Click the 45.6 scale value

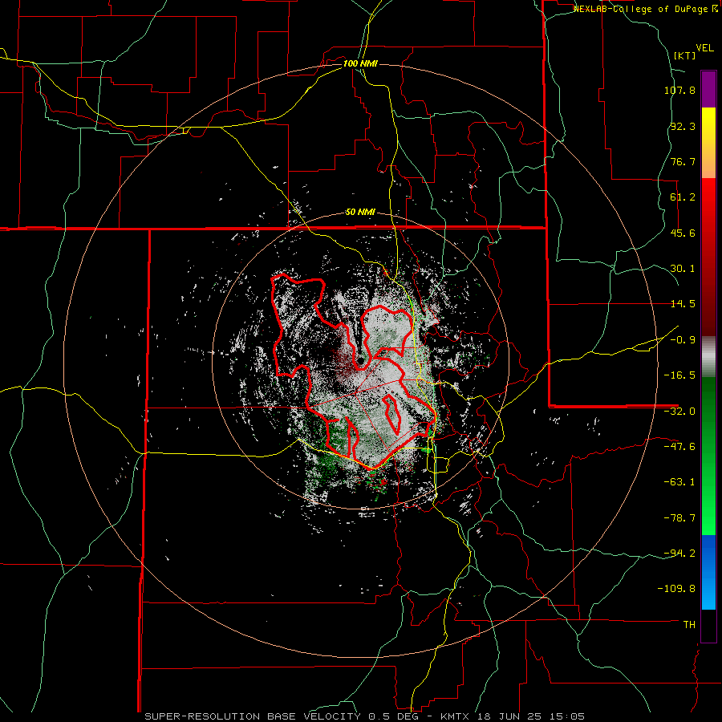[x=682, y=233]
